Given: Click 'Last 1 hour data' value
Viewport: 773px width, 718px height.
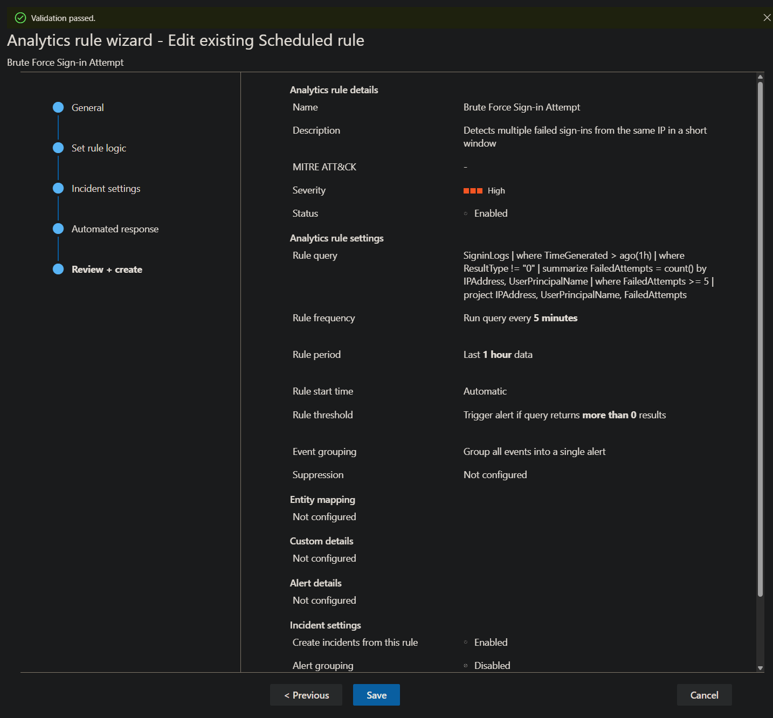Looking at the screenshot, I should click(498, 354).
